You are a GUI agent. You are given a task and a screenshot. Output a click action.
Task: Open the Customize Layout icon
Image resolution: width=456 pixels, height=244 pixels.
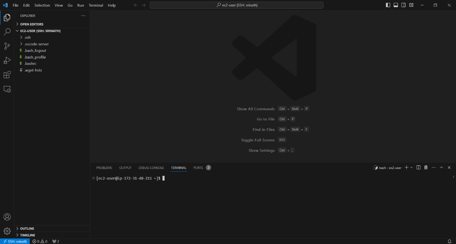(x=411, y=5)
